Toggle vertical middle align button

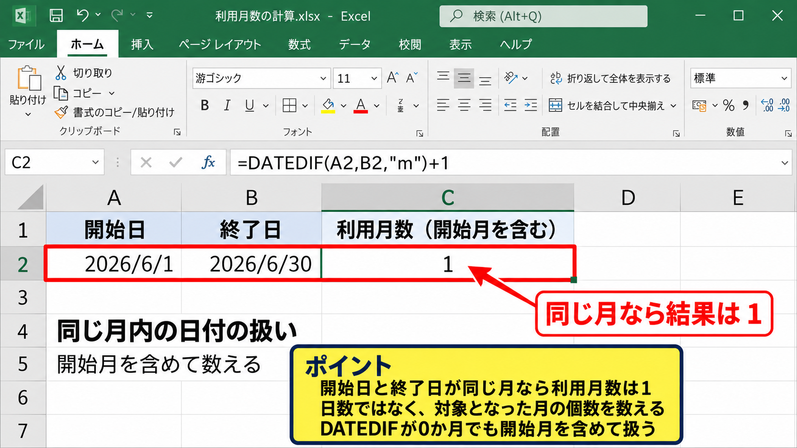464,78
